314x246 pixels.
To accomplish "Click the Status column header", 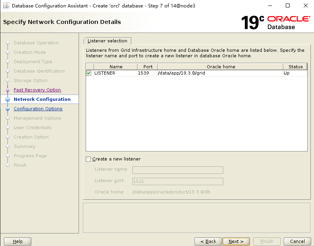I will [x=295, y=67].
